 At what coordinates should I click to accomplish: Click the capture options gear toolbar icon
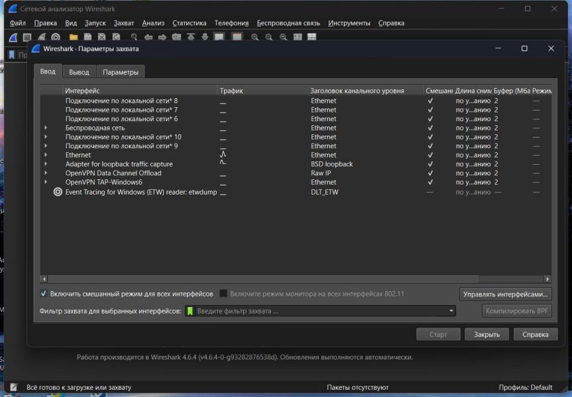pyautogui.click(x=56, y=37)
